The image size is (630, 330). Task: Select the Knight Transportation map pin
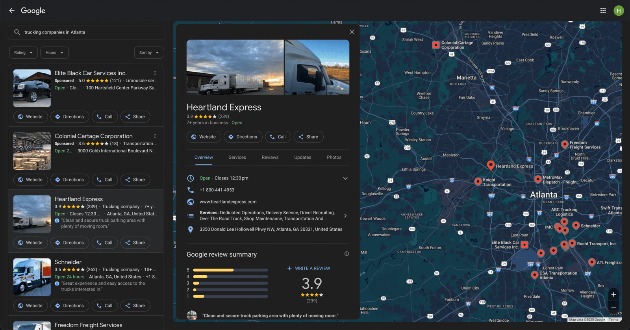tap(478, 181)
